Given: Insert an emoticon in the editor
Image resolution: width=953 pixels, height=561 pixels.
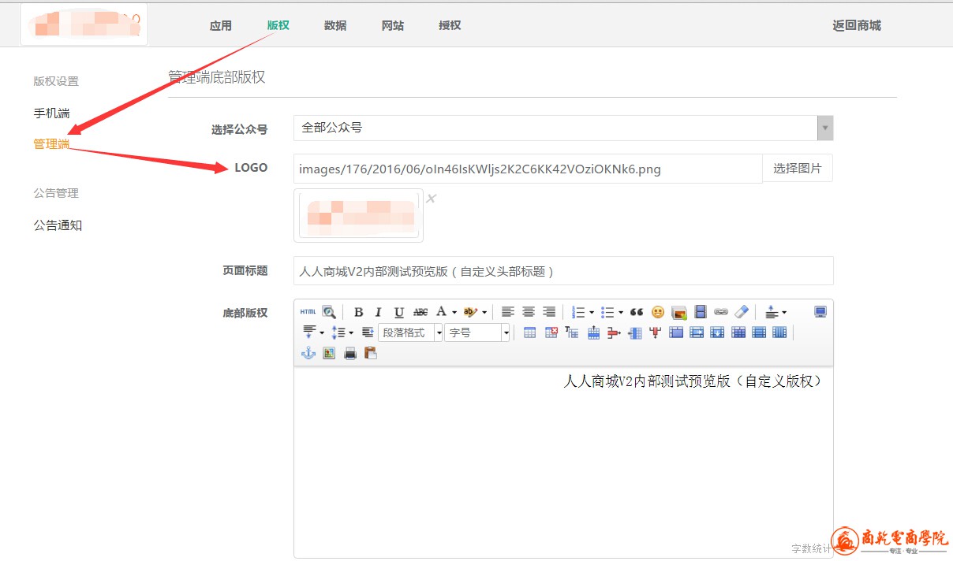Looking at the screenshot, I should (x=657, y=312).
